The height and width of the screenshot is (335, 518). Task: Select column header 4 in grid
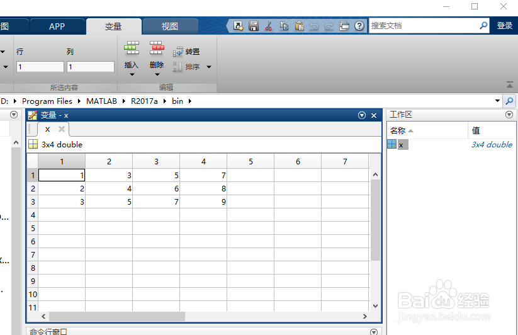(x=203, y=161)
